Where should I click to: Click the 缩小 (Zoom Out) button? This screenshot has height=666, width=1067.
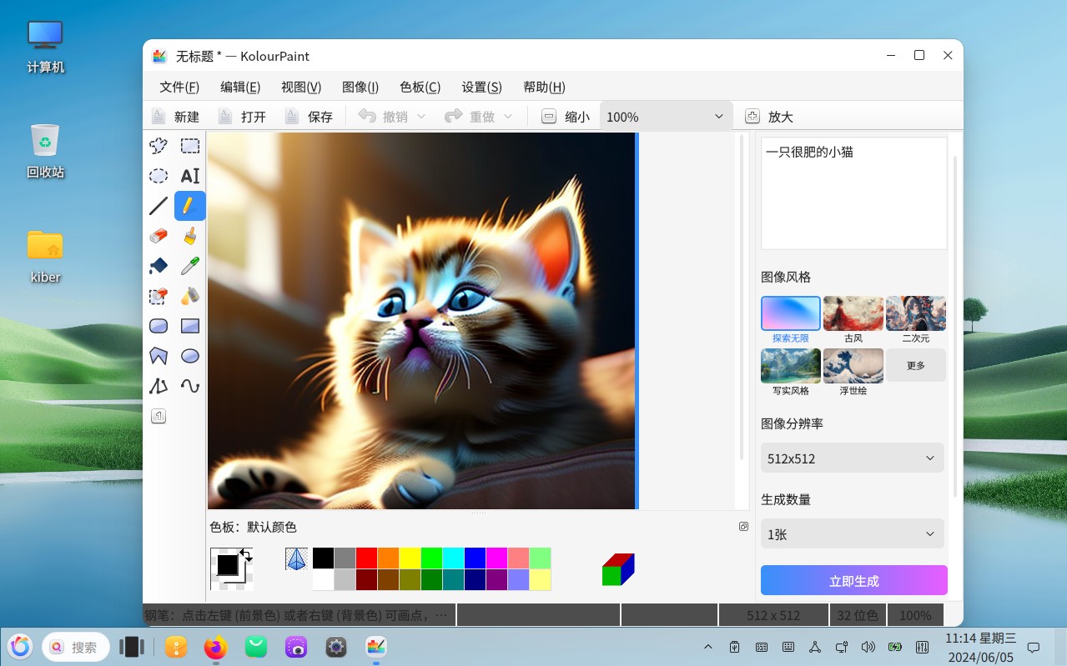(x=566, y=117)
